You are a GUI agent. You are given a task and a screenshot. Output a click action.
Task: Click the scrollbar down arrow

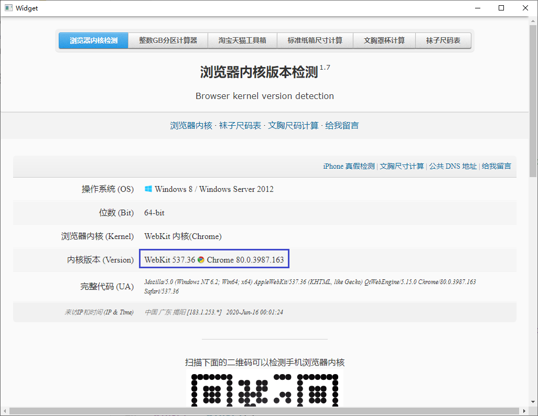pyautogui.click(x=532, y=402)
